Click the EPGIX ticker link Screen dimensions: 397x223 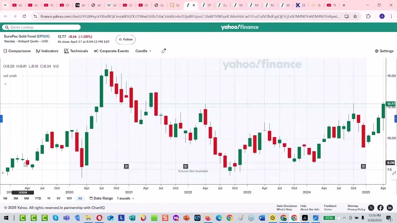pyautogui.click(x=43, y=37)
